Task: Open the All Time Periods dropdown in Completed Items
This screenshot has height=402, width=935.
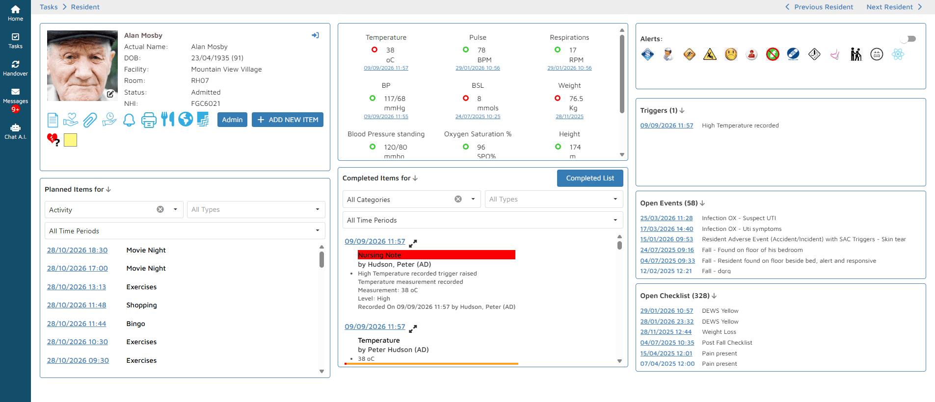Action: tap(483, 220)
